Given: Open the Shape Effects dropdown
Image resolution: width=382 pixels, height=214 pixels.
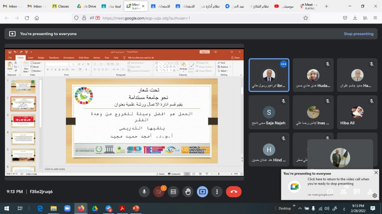Looking at the screenshot, I should tap(205, 71).
